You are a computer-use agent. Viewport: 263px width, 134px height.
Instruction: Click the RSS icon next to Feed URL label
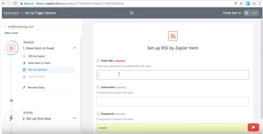click(x=98, y=61)
